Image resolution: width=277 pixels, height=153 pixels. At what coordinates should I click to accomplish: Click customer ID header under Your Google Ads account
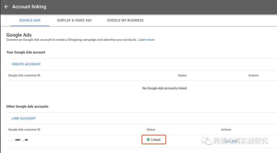click(24, 75)
